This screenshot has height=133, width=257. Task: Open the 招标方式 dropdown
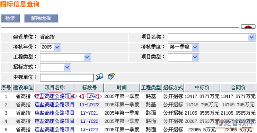pos(67,67)
